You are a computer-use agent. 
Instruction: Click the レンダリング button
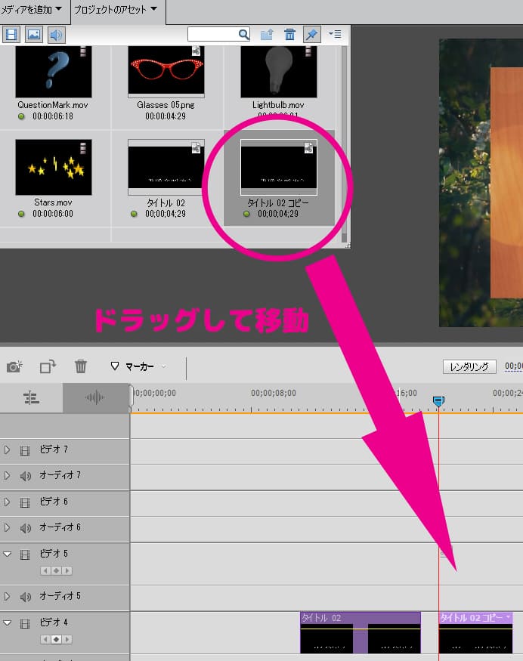coord(469,367)
